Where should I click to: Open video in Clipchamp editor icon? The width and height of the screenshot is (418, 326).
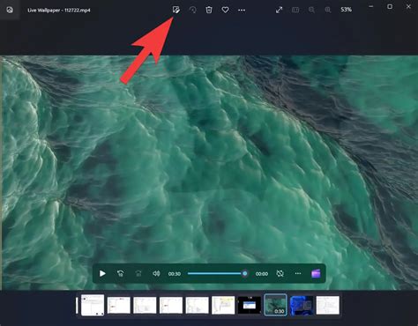coord(316,274)
